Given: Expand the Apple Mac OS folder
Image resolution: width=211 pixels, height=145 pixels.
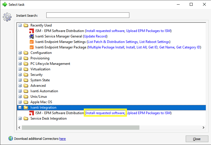Looking at the screenshot, I should 20,102.
